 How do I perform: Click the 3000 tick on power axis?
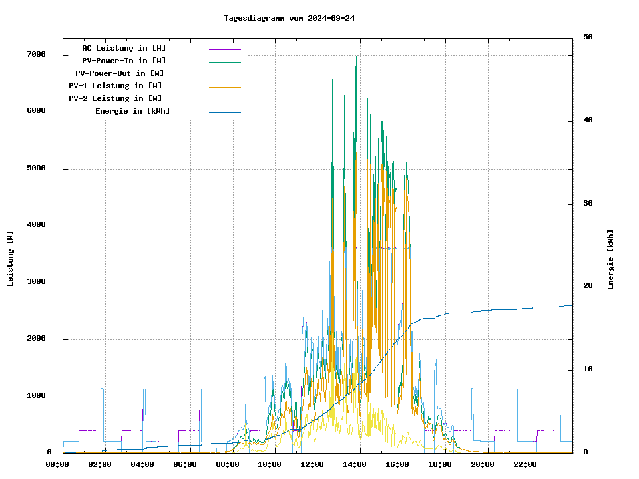(36, 283)
